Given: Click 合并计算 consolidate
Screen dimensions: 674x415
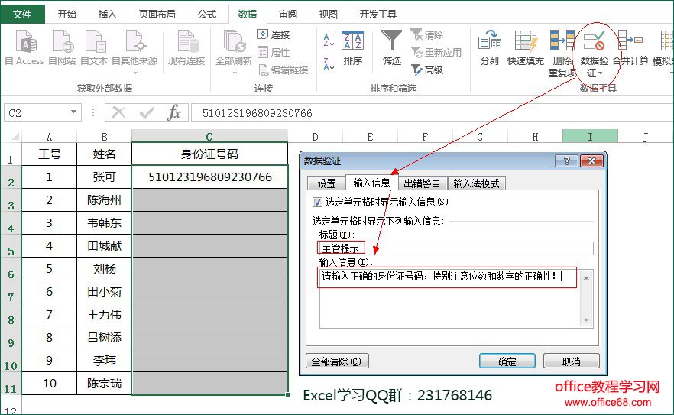Looking at the screenshot, I should click(x=630, y=47).
